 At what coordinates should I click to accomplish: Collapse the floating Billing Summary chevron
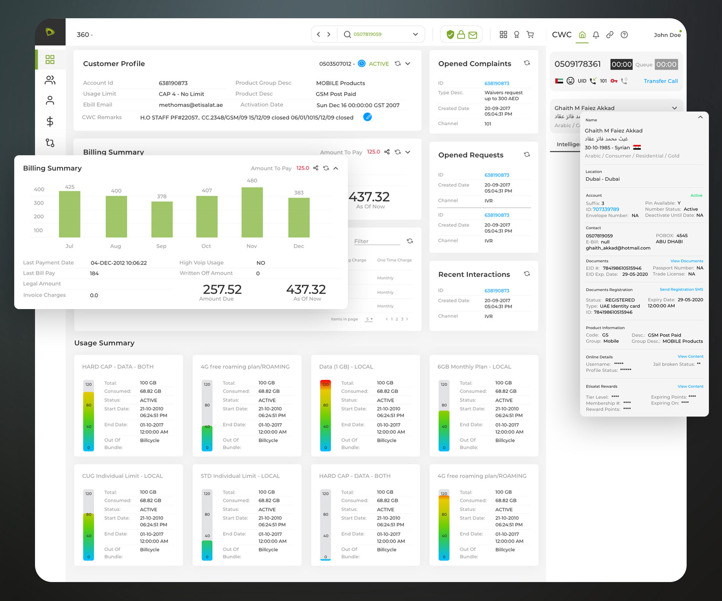[x=336, y=168]
